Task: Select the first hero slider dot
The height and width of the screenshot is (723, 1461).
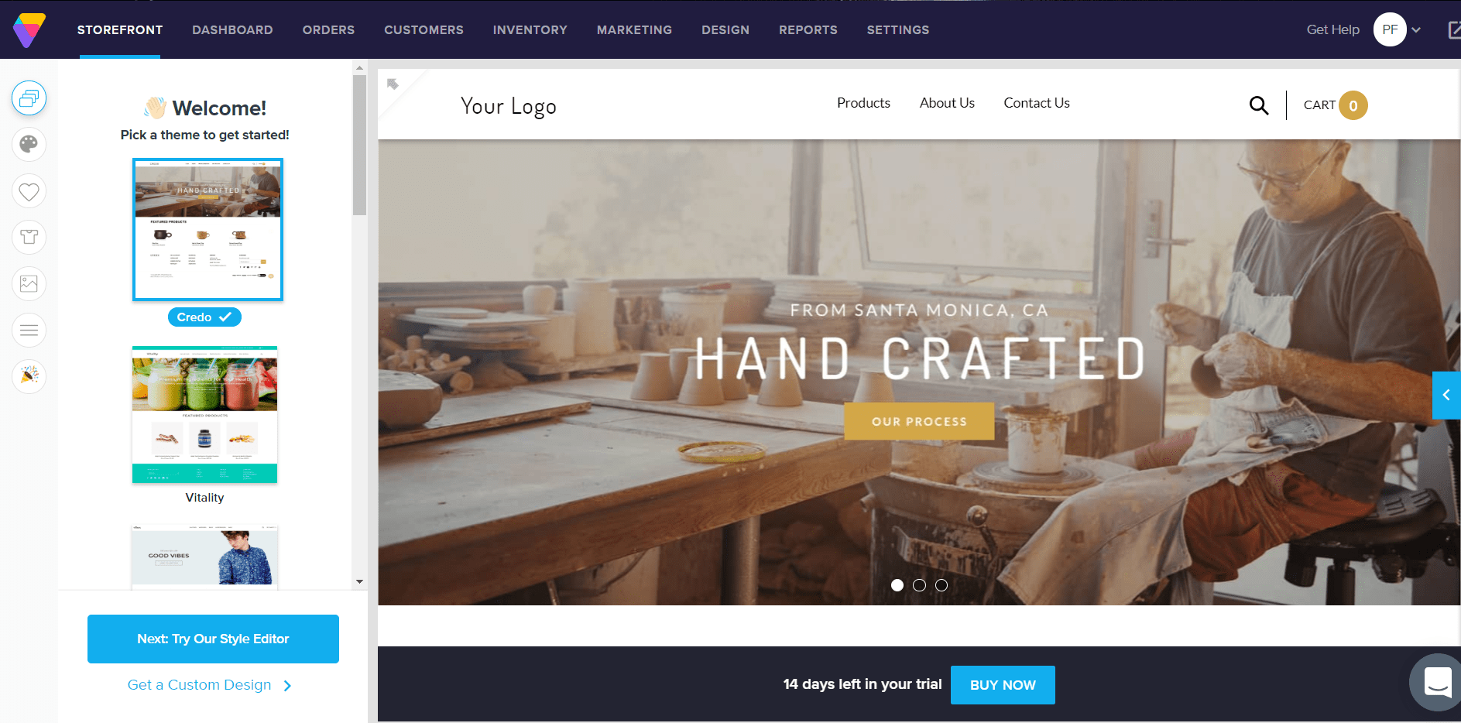Action: point(897,585)
